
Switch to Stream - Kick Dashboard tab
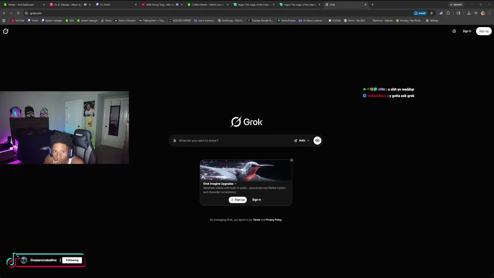click(24, 5)
